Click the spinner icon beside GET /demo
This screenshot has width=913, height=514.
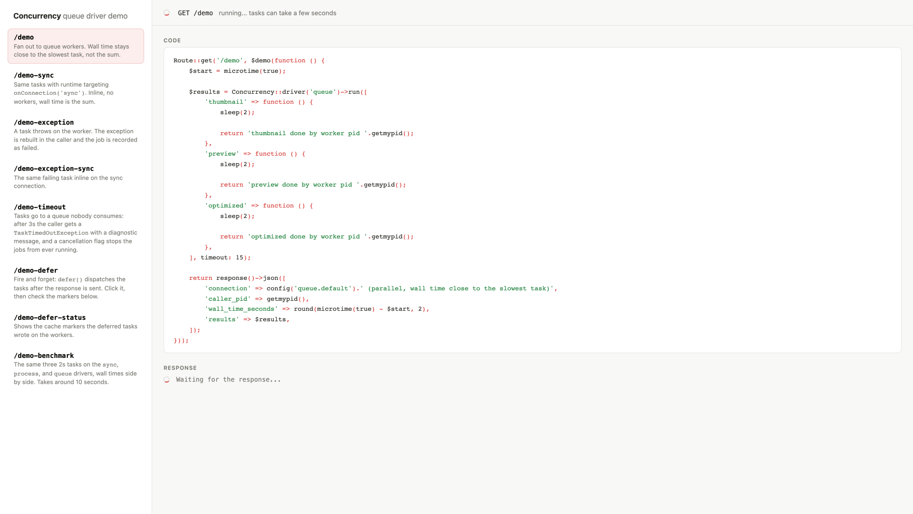(x=167, y=13)
